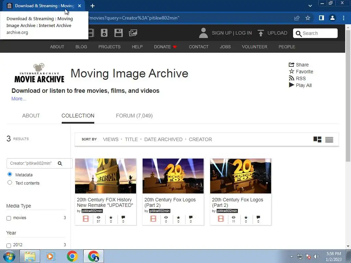Screen dimensions: 351x263
Task: Sort results by VIEWS
Action: tap(111, 139)
